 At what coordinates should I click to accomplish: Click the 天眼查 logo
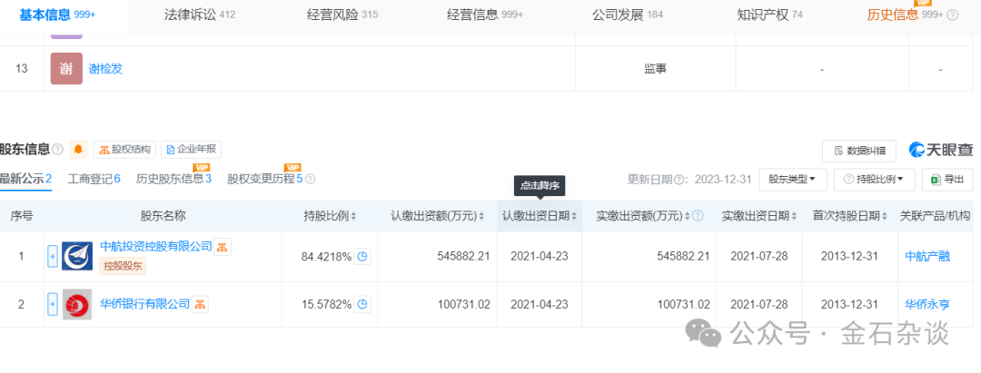(x=941, y=150)
